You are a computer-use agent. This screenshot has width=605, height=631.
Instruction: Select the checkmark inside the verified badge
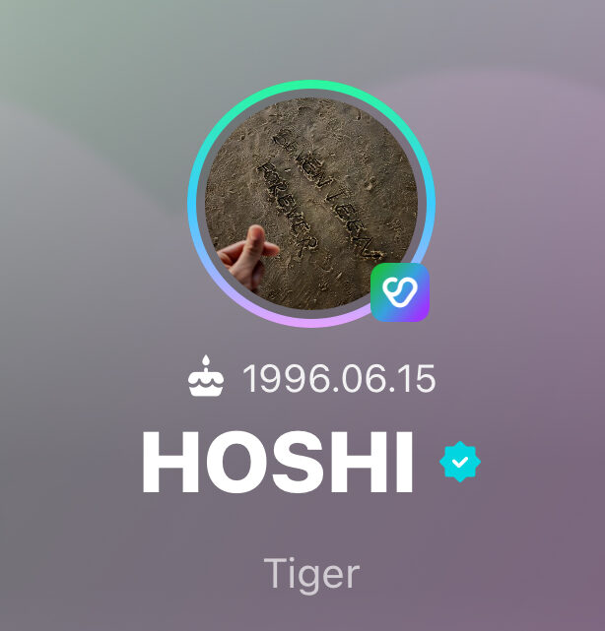460,462
